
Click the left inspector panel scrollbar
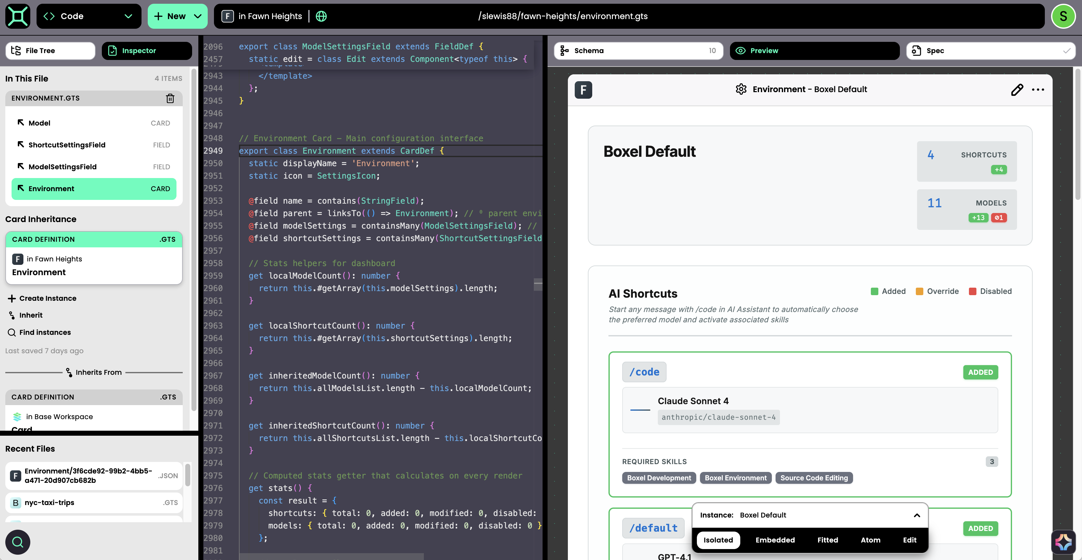194,240
